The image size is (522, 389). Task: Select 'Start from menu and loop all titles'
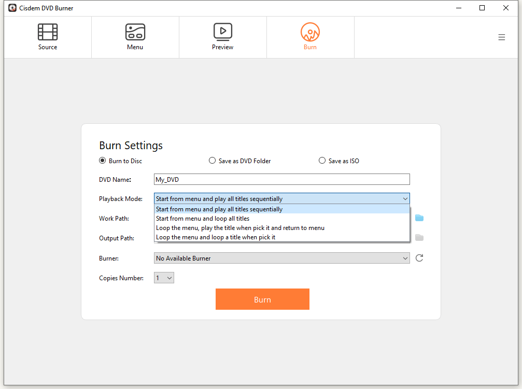202,218
